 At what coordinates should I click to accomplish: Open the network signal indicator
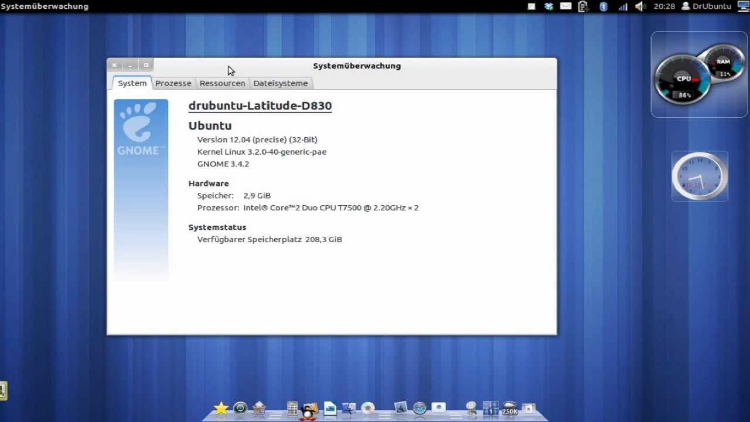[x=622, y=6]
